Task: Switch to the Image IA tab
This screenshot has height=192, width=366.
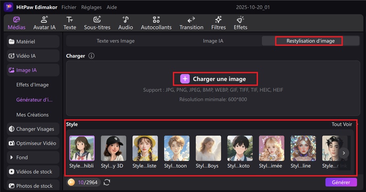Action: pos(213,41)
